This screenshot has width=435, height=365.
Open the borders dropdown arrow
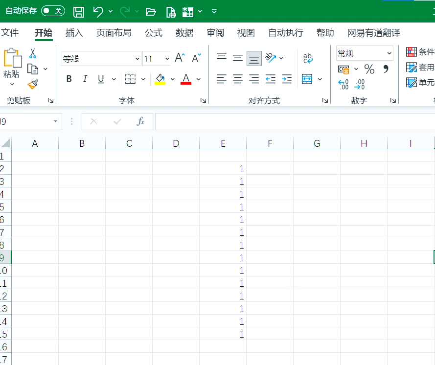point(143,79)
